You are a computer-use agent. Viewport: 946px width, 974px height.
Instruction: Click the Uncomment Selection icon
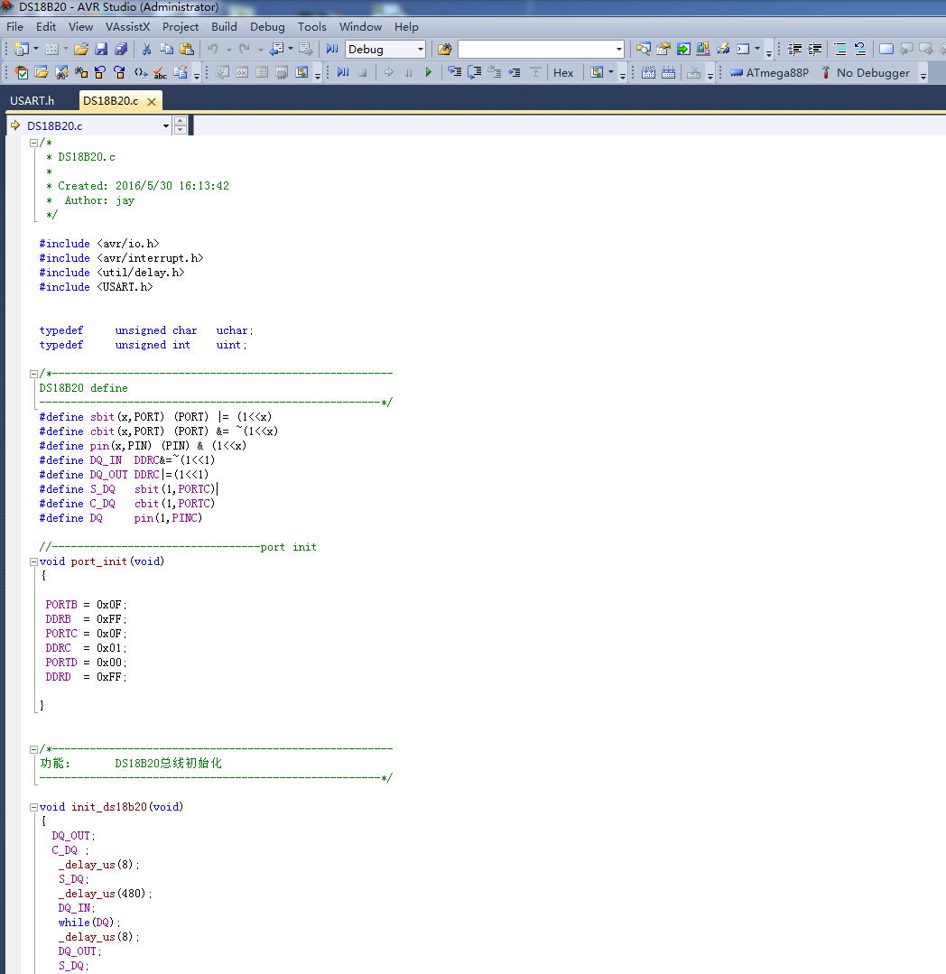click(860, 49)
